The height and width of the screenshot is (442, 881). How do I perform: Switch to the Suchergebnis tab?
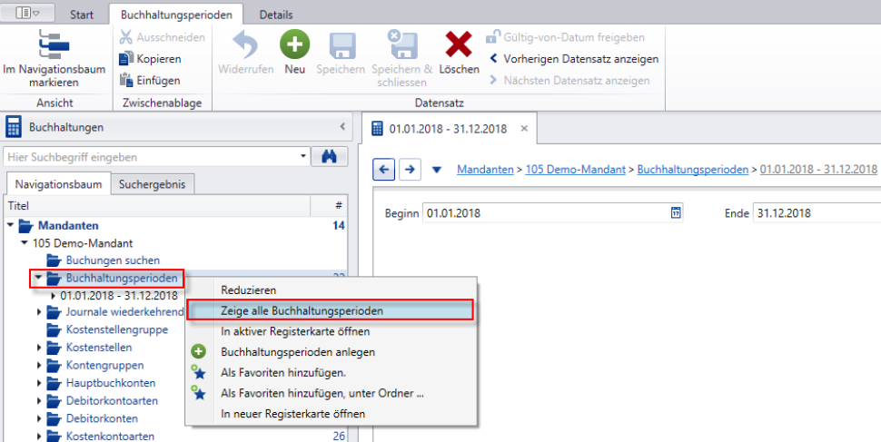[153, 184]
